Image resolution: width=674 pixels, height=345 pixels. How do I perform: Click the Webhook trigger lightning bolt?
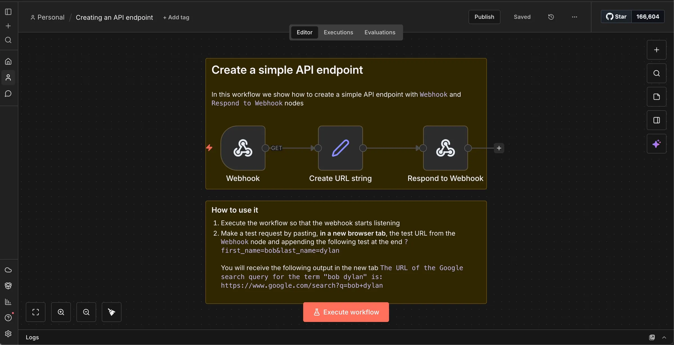tap(209, 147)
